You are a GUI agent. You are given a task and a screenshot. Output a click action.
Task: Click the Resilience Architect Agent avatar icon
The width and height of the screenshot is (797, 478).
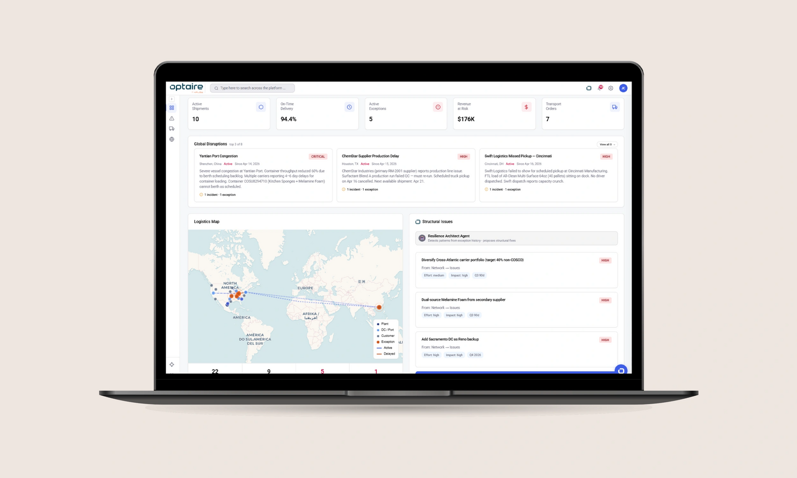(422, 238)
